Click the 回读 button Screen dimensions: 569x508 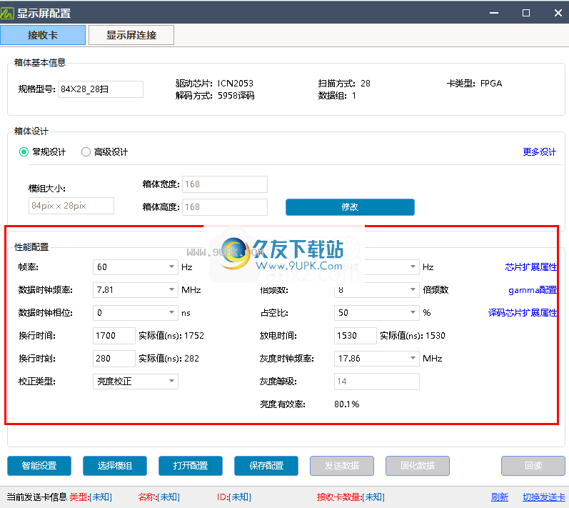(x=533, y=466)
